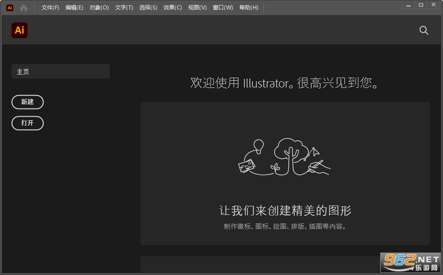Open the 文件(F) menu
This screenshot has width=443, height=275.
point(50,8)
